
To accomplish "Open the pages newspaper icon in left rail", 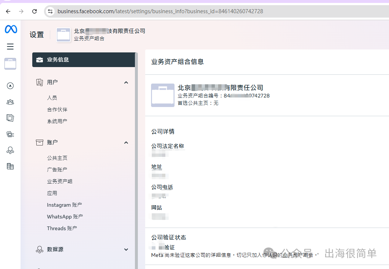I will [10, 118].
